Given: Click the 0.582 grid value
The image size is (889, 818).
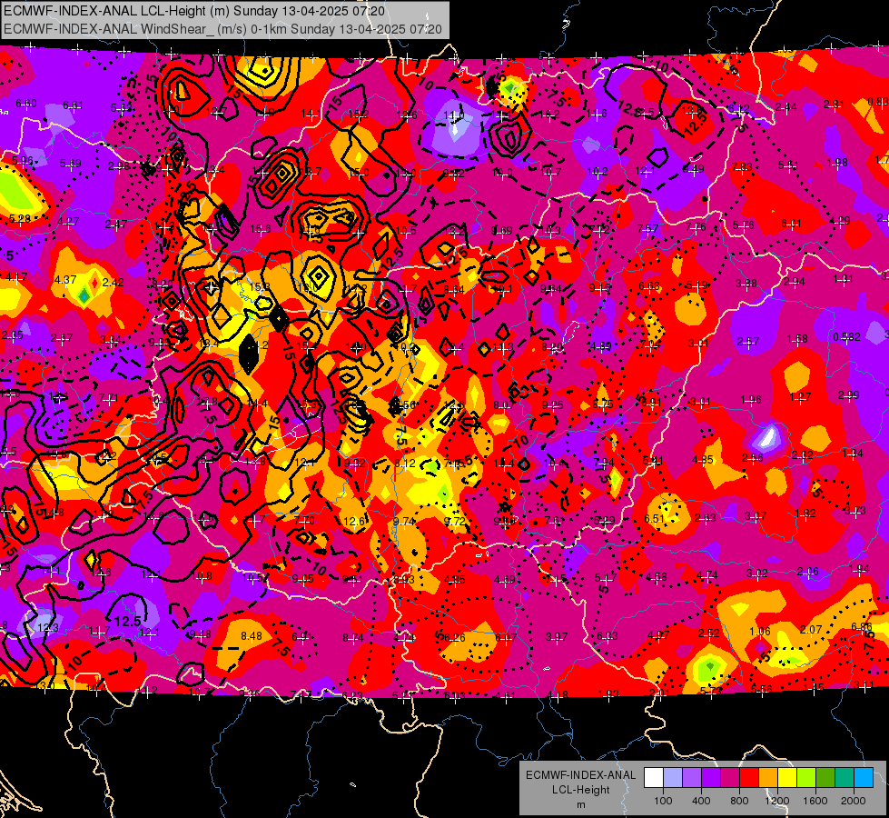Looking at the screenshot, I should [x=846, y=336].
